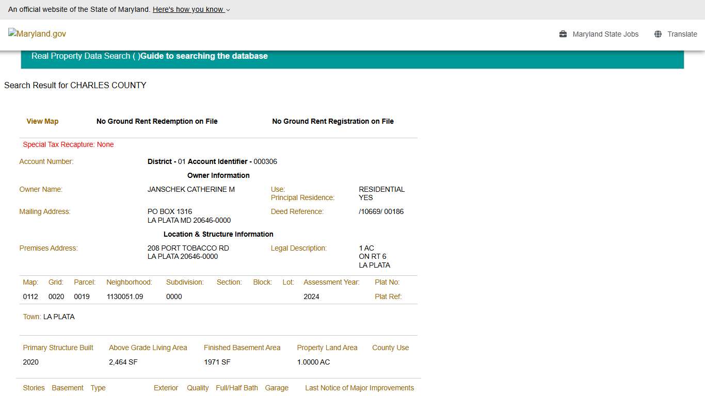This screenshot has width=705, height=396.
Task: Open the Guide to searching the database
Action: tap(204, 56)
